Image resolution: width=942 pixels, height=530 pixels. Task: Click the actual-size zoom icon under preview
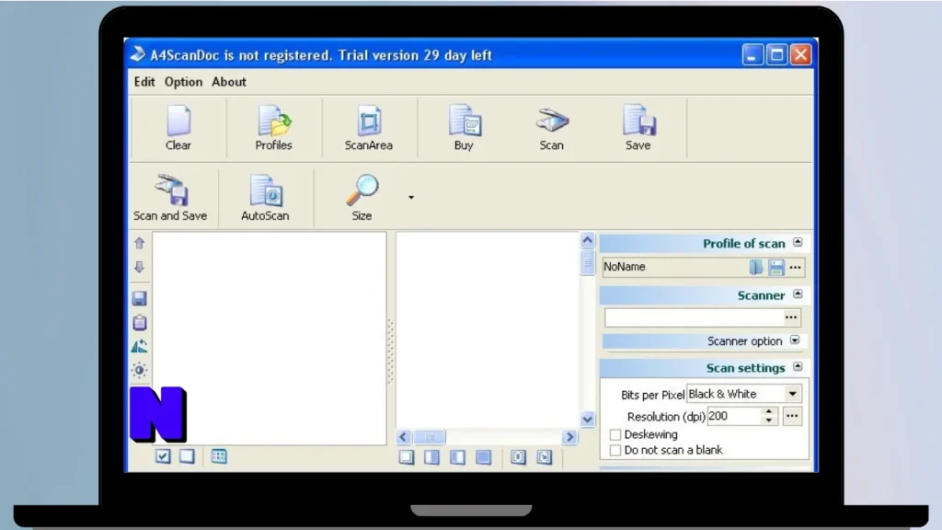519,457
